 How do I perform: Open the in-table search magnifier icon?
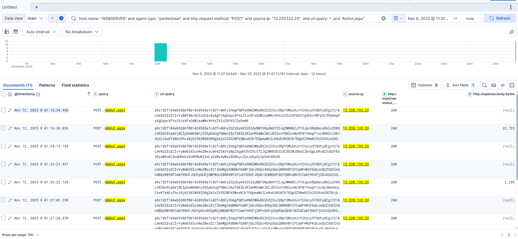484,85
